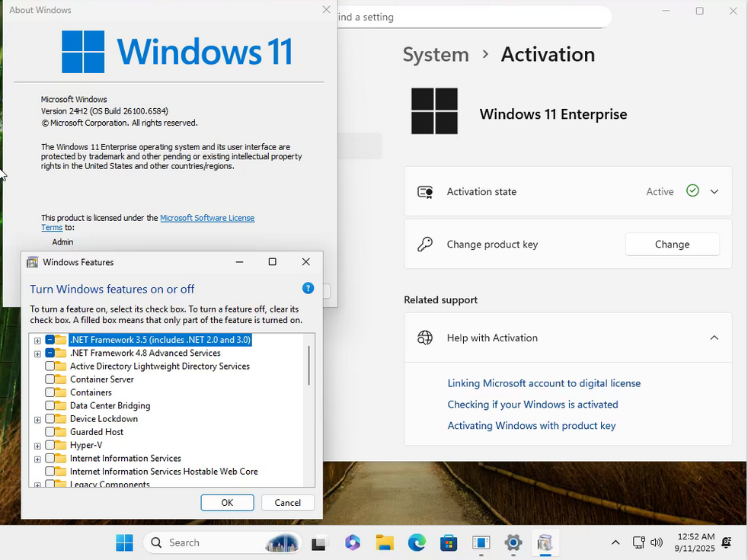This screenshot has height=560, width=748.
Task: Open Checking if your Windows is activated
Action: tap(532, 405)
